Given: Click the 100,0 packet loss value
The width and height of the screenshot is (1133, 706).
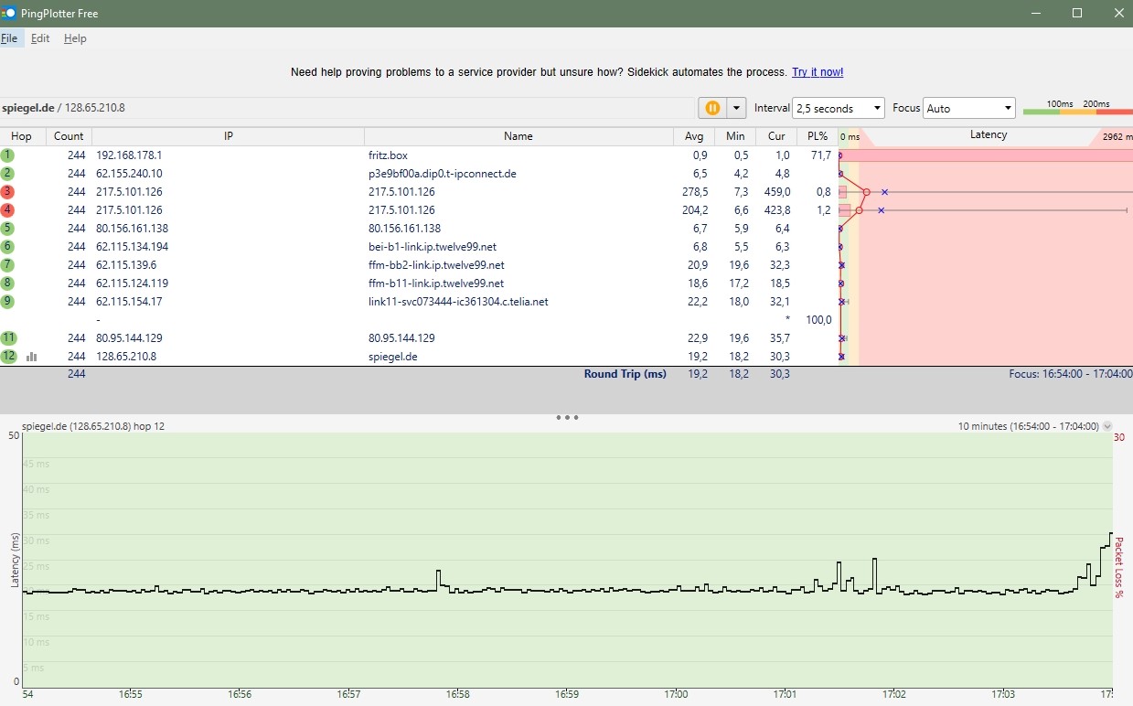Looking at the screenshot, I should pyautogui.click(x=818, y=320).
